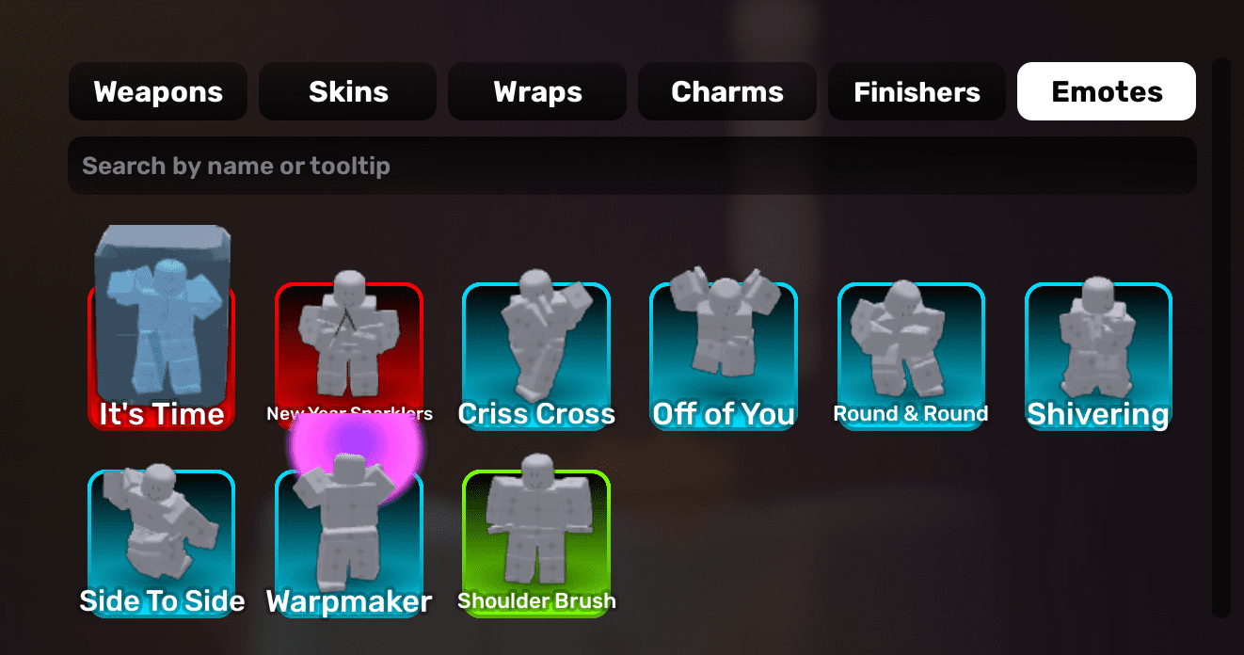Click the vertical scrollbar on the right
Viewport: 1244px width, 655px height.
click(x=1221, y=338)
